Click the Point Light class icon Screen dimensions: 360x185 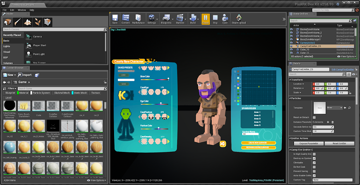click(x=29, y=54)
